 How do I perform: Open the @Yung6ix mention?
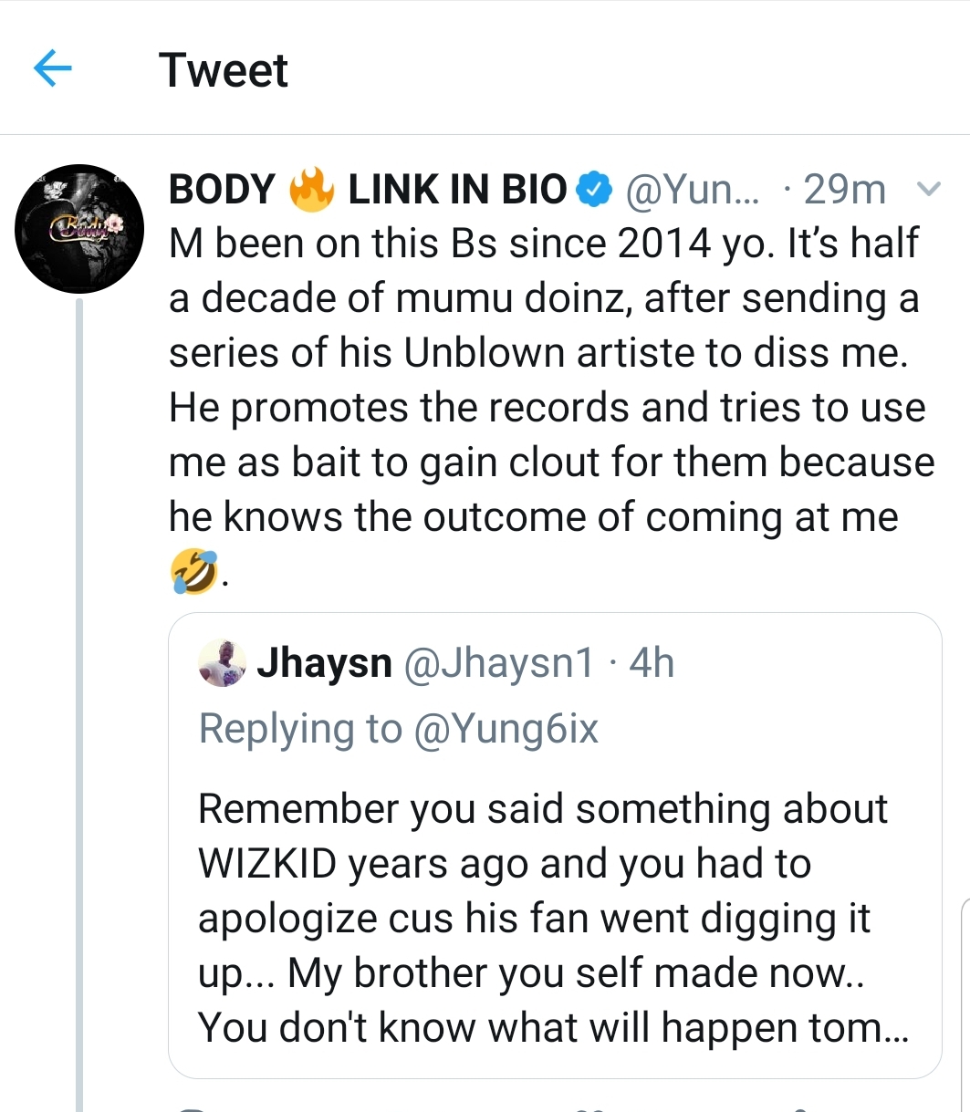coord(506,729)
